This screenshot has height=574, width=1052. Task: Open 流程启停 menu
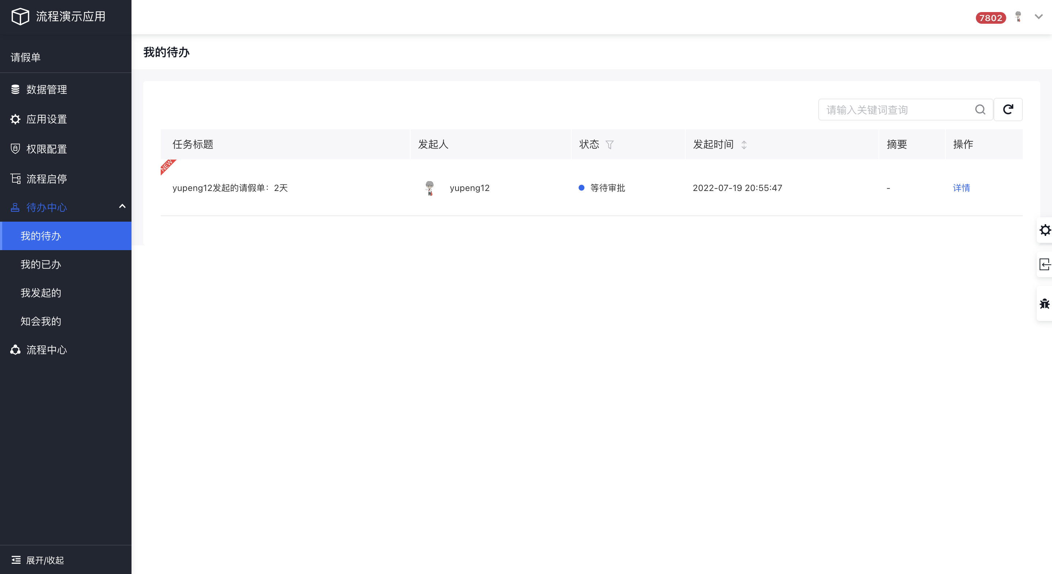coord(66,179)
